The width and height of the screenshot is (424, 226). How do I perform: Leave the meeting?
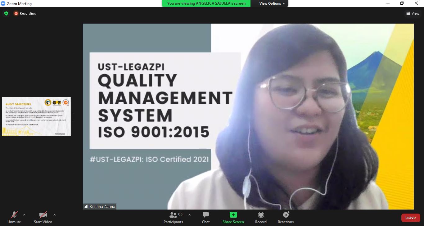[x=410, y=218]
